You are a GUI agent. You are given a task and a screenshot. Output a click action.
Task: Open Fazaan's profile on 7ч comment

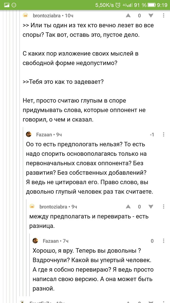[x=50, y=241]
